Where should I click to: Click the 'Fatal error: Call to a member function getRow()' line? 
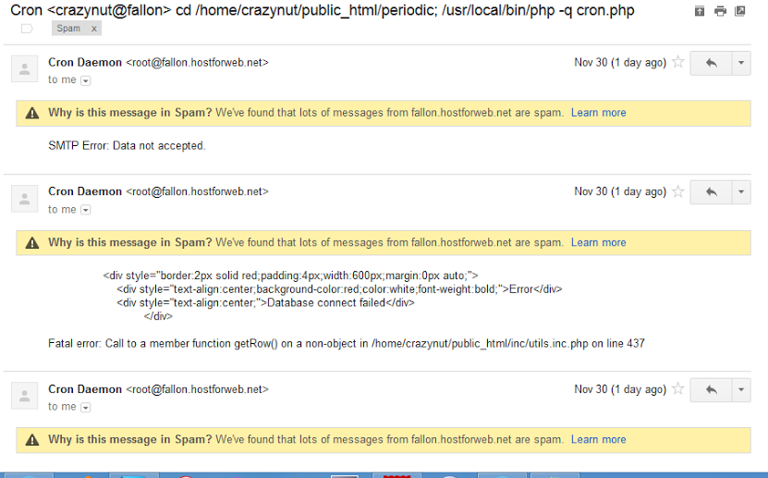click(347, 344)
